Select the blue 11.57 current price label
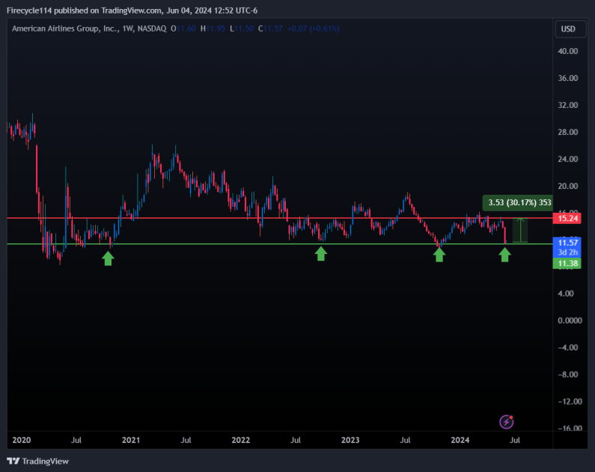This screenshot has width=595, height=472. click(567, 242)
